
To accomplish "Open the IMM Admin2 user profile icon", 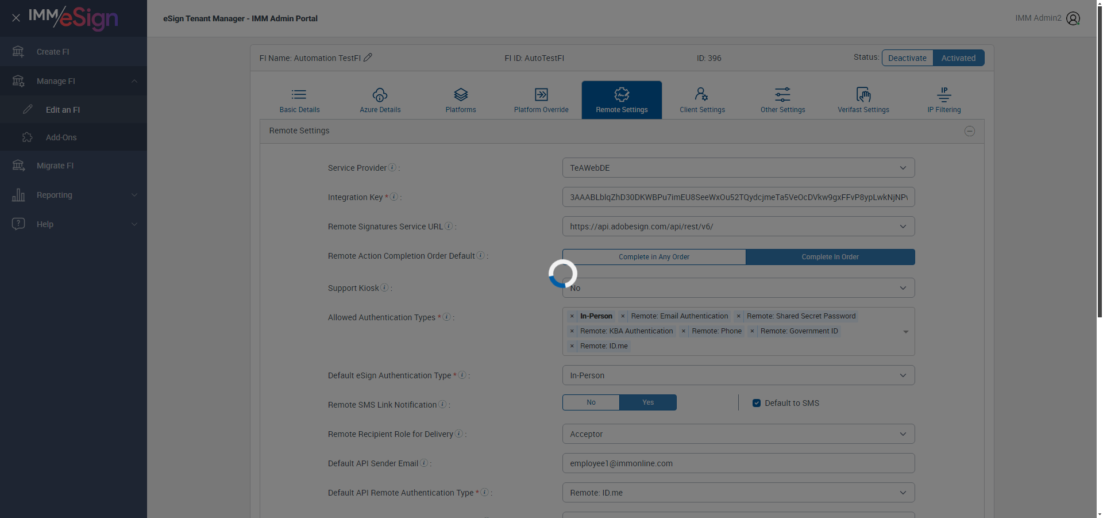I will (1073, 18).
